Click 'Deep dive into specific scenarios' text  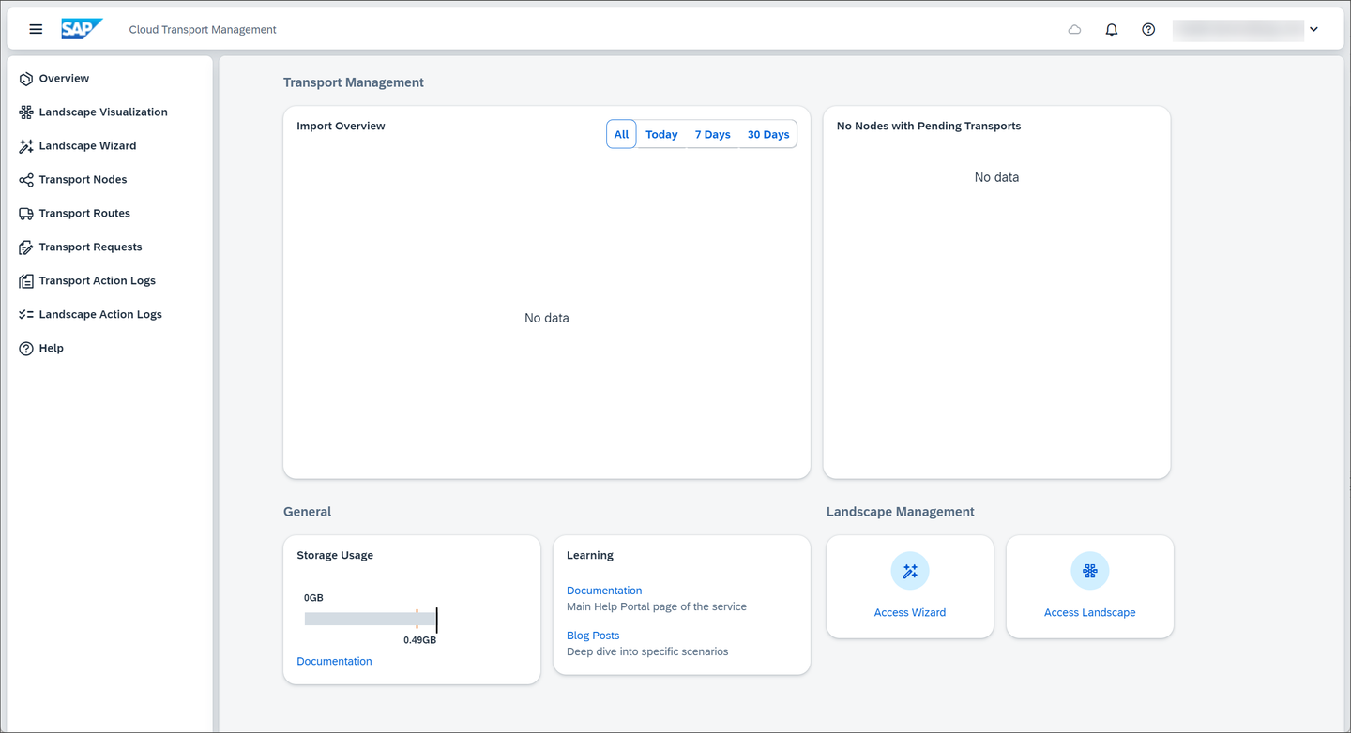pyautogui.click(x=647, y=651)
